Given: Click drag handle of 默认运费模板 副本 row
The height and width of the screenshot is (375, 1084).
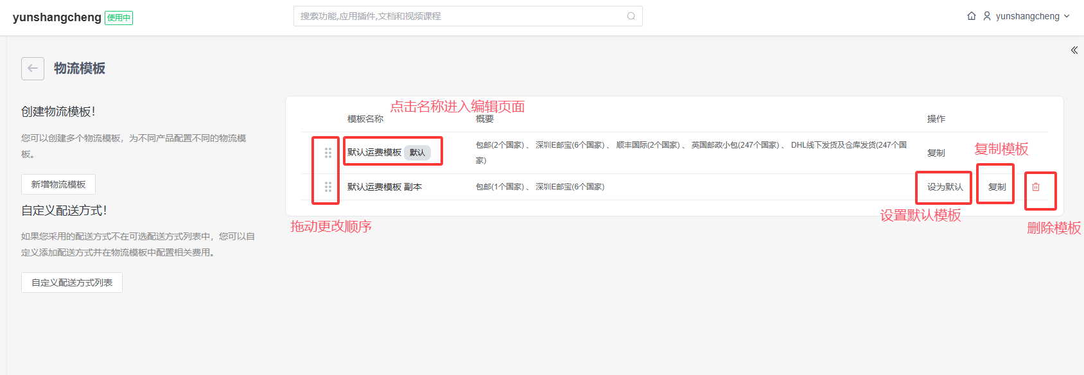Looking at the screenshot, I should coord(328,187).
